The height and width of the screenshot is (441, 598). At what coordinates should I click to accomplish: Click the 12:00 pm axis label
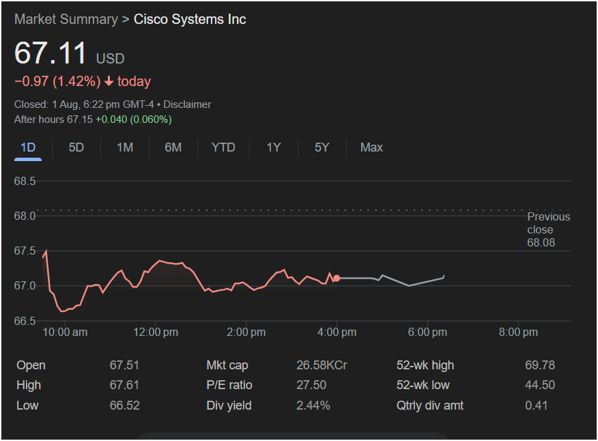point(156,332)
